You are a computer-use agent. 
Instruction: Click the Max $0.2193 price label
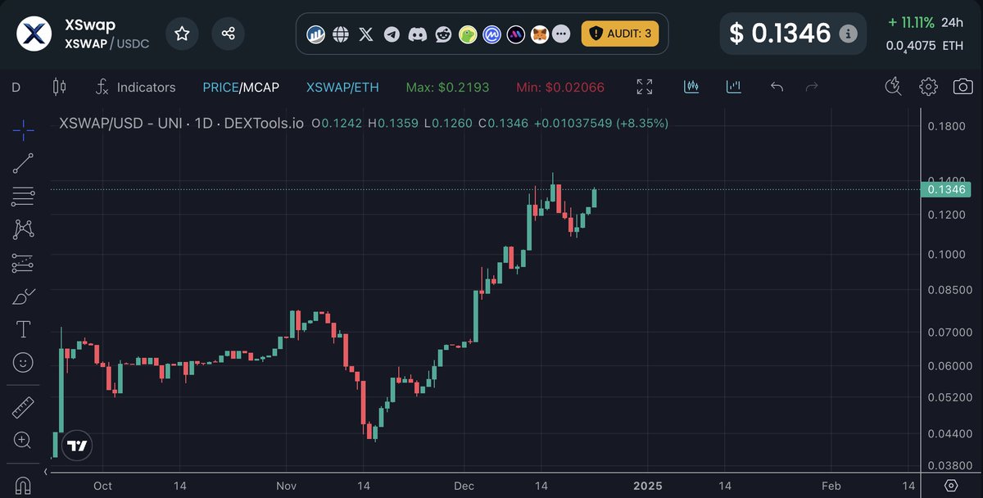point(447,86)
